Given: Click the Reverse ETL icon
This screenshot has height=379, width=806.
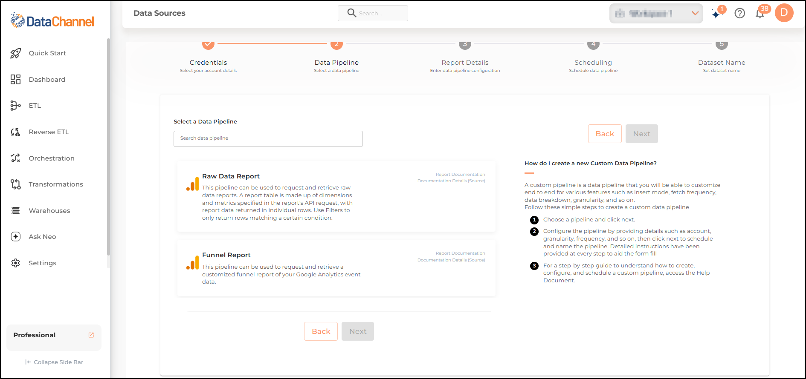Looking at the screenshot, I should pos(16,132).
